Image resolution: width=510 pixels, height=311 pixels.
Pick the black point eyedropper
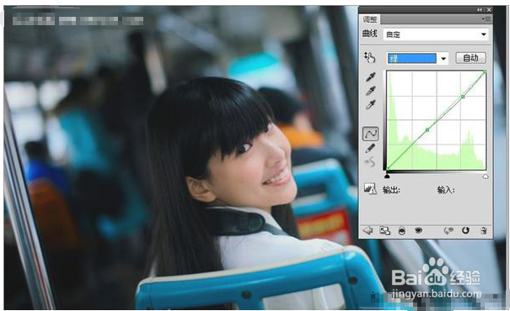(370, 76)
